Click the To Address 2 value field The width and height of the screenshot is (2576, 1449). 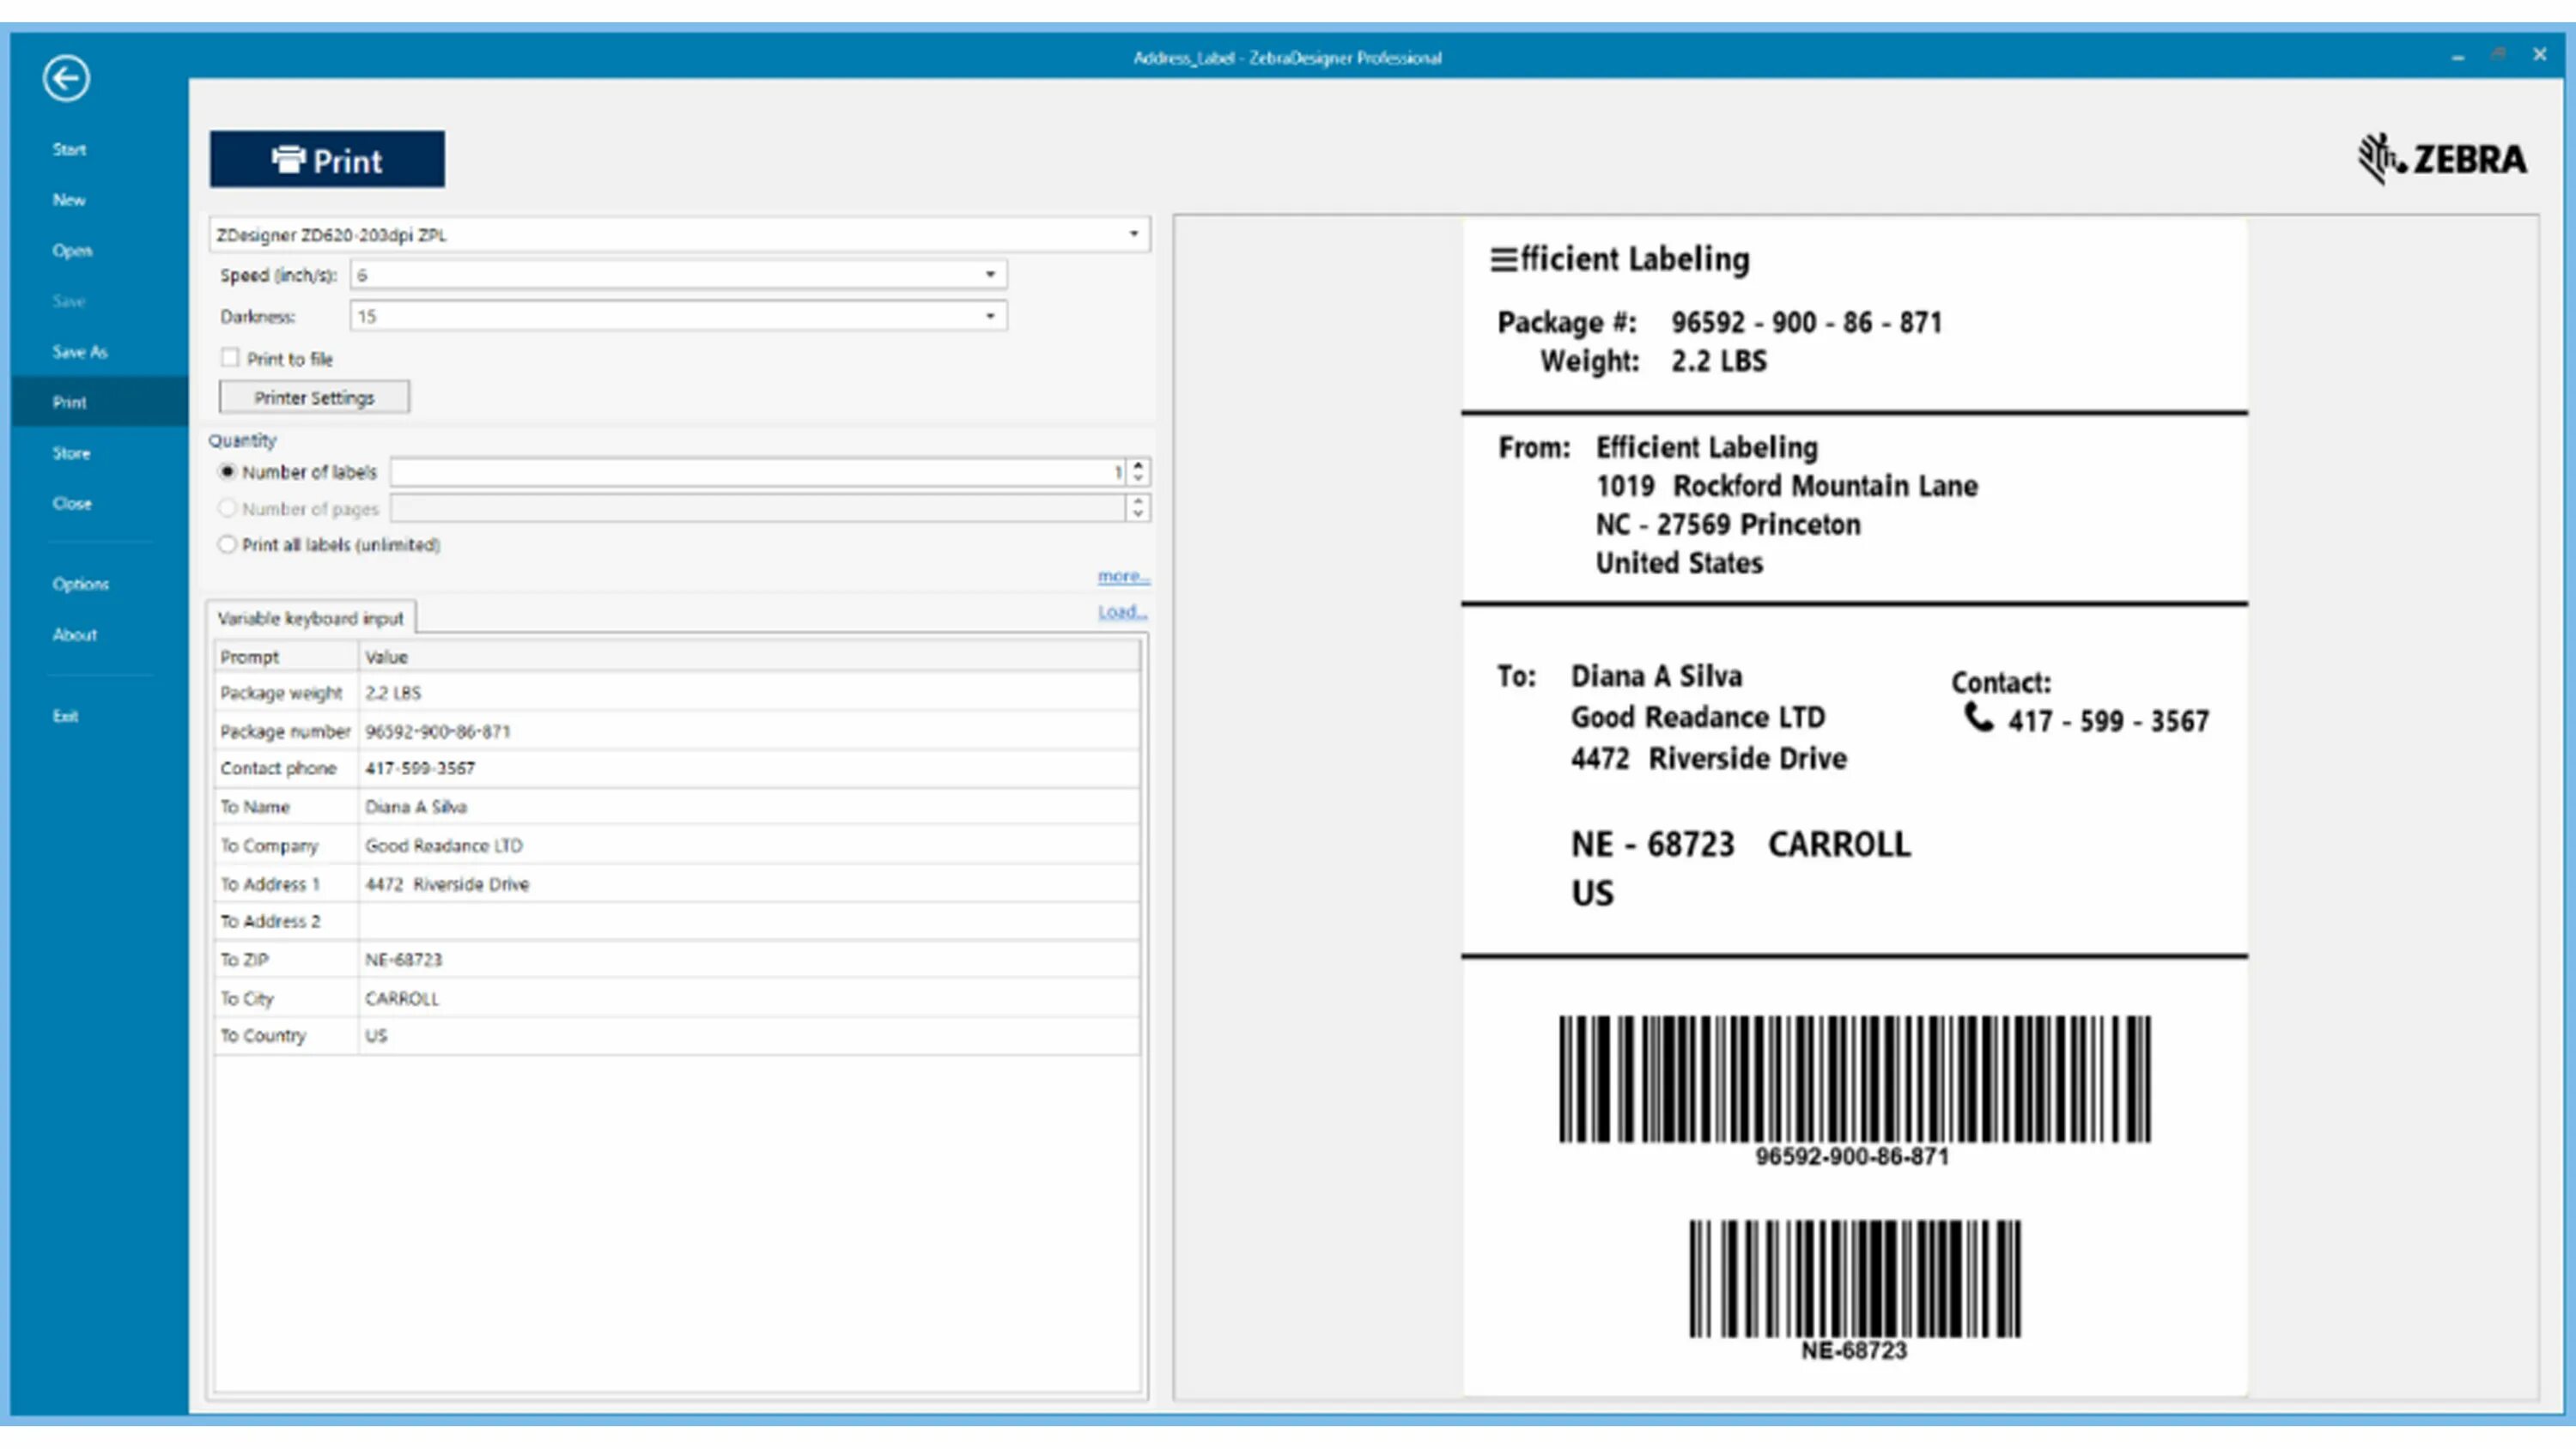pos(748,921)
